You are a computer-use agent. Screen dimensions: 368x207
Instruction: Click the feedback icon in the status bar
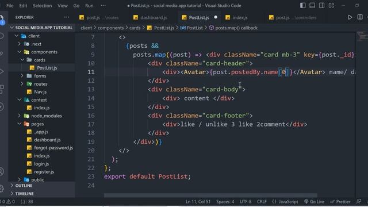coord(359,202)
